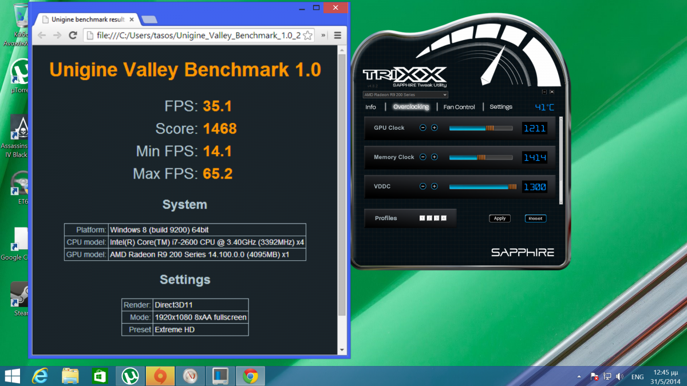Viewport: 687px width, 386px height.
Task: Decrease VDDC with the minus button
Action: tap(423, 186)
